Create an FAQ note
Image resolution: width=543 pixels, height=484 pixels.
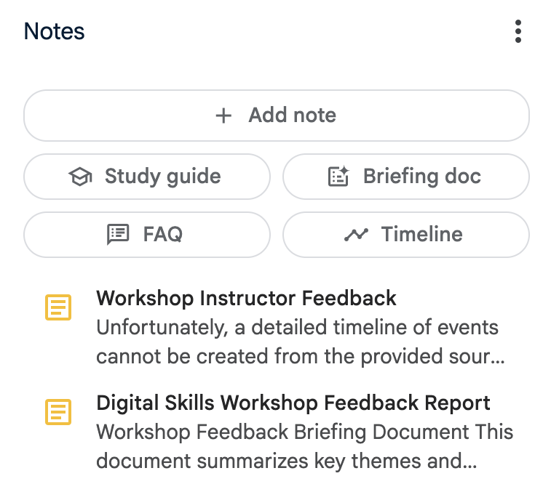coord(147,235)
